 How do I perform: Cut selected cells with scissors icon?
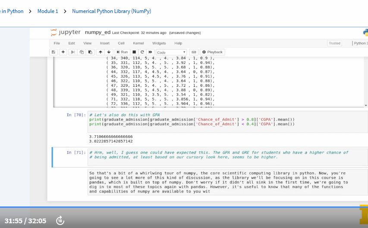(x=73, y=52)
